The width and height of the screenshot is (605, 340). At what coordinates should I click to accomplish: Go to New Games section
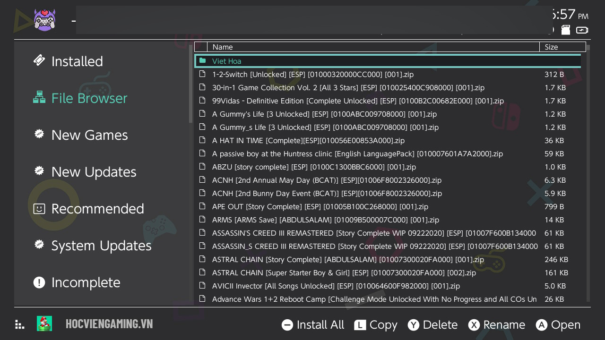(x=80, y=135)
